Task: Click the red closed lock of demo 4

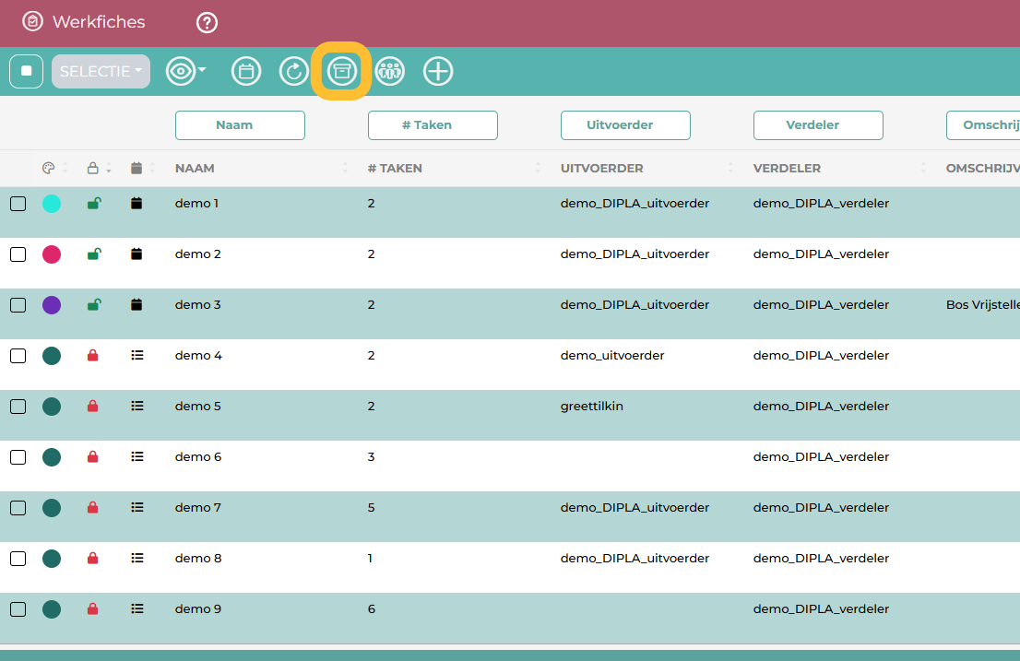Action: [x=93, y=355]
